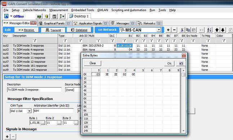
Task: Click the Arbitration Identifier input field
Action: (54, 111)
